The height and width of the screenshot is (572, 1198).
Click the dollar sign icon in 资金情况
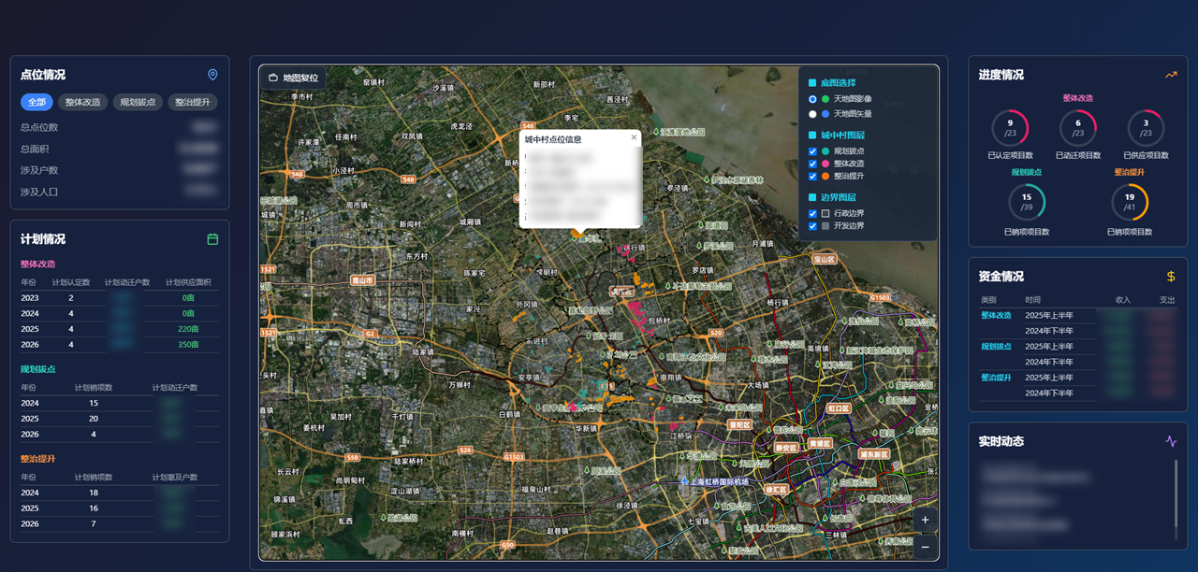1171,277
